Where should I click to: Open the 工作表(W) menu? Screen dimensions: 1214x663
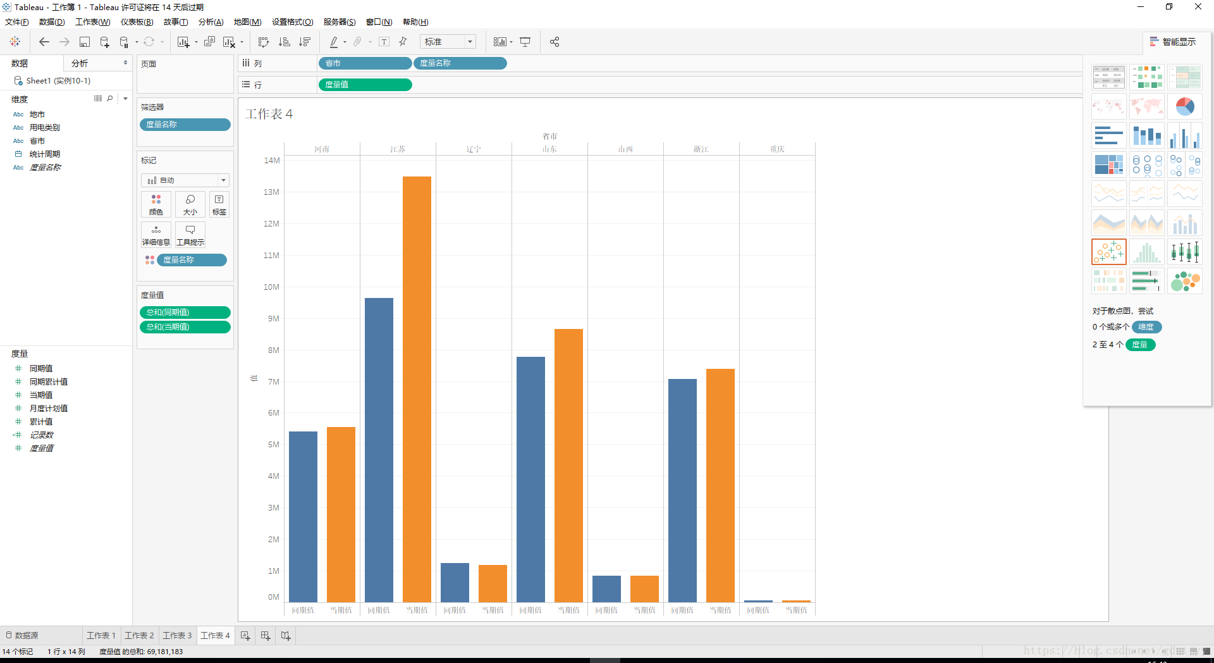pos(93,22)
